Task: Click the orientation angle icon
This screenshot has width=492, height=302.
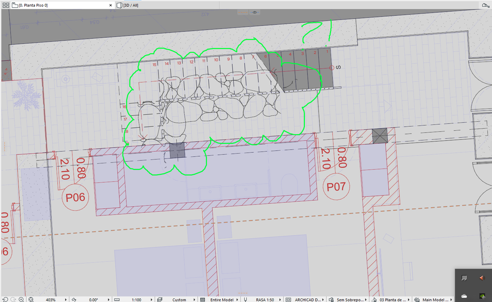Action: coord(74,300)
